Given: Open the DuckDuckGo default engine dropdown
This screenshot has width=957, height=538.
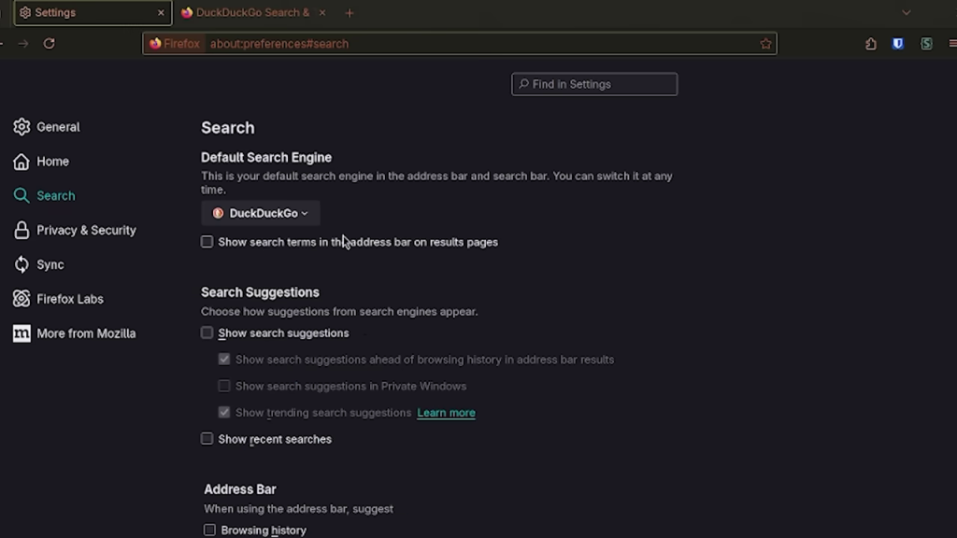Looking at the screenshot, I should pos(261,213).
